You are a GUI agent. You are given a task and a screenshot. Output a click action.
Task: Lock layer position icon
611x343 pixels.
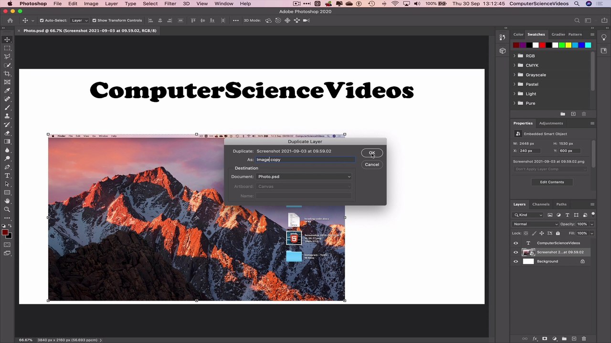pyautogui.click(x=542, y=233)
